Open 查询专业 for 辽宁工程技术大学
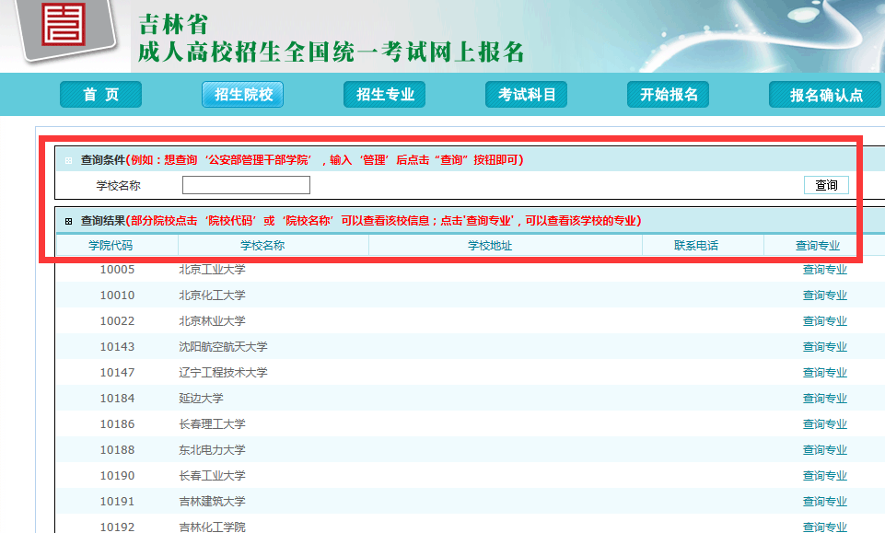Image resolution: width=885 pixels, height=533 pixels. pos(825,372)
